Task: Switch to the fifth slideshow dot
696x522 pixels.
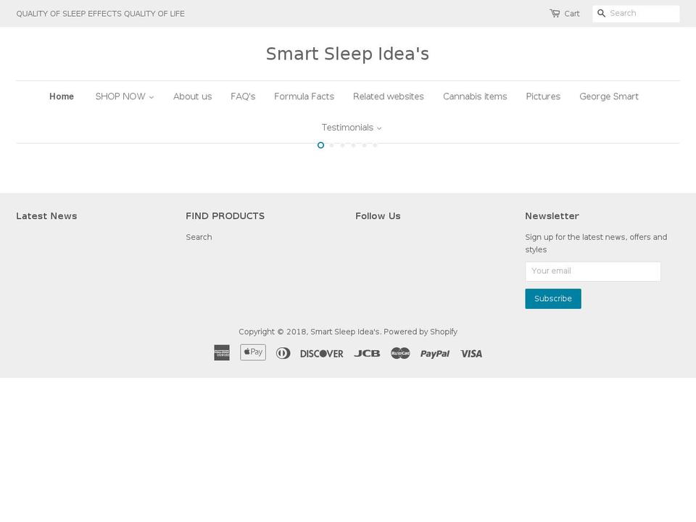Action: [x=365, y=145]
